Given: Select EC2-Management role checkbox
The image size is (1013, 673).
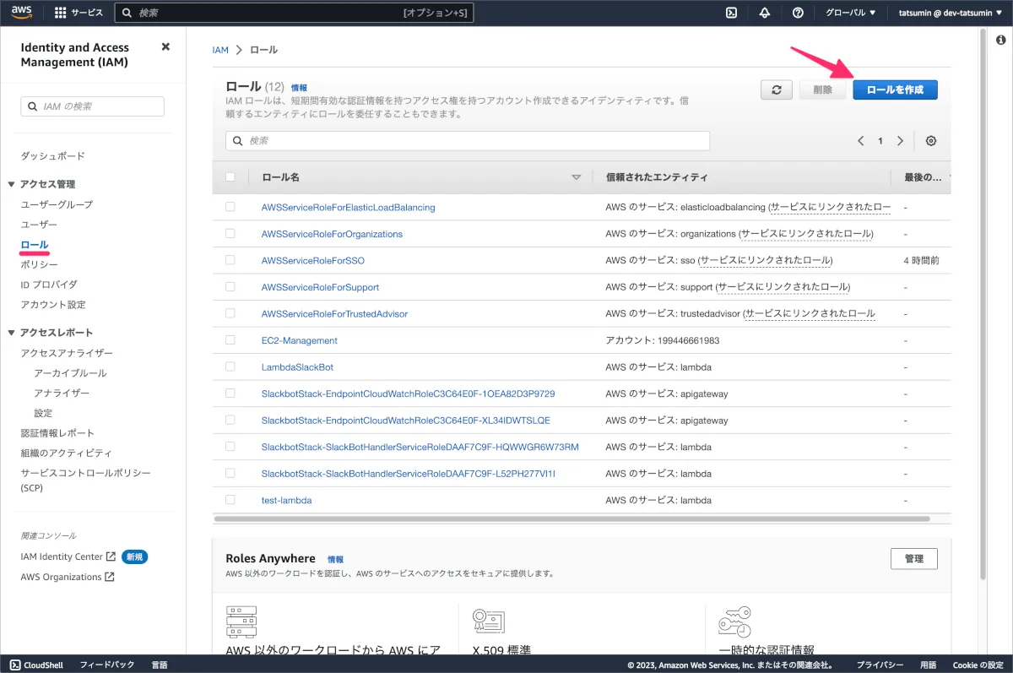Looking at the screenshot, I should (230, 340).
